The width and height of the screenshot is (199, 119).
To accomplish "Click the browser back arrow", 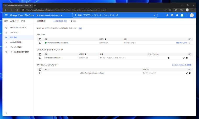I will [6, 10].
